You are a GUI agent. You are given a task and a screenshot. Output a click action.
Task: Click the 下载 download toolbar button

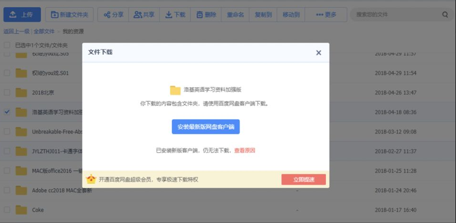pyautogui.click(x=175, y=15)
